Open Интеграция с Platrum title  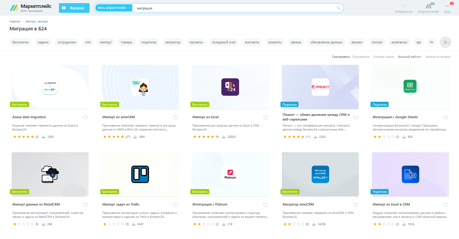pos(210,204)
